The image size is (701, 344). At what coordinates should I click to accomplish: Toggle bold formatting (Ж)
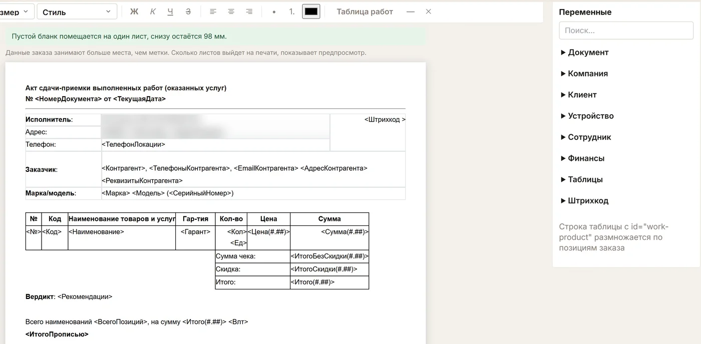(x=134, y=12)
